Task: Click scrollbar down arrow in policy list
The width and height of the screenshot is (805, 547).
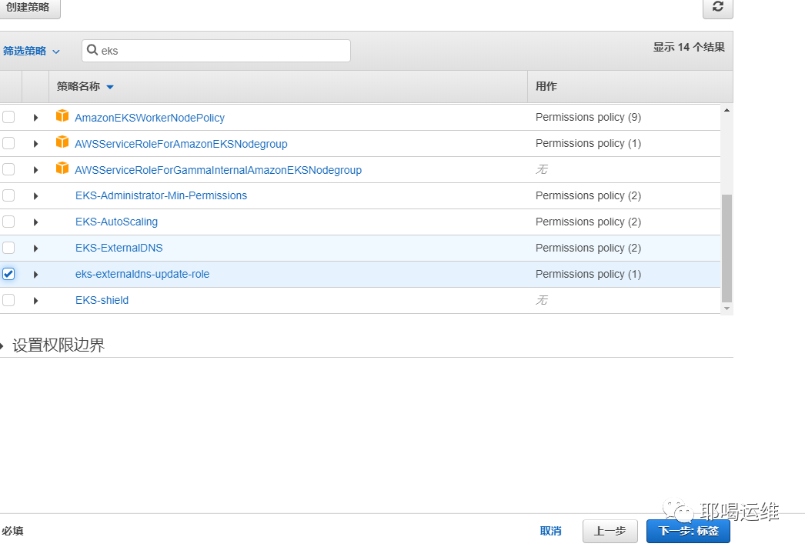Action: click(727, 308)
